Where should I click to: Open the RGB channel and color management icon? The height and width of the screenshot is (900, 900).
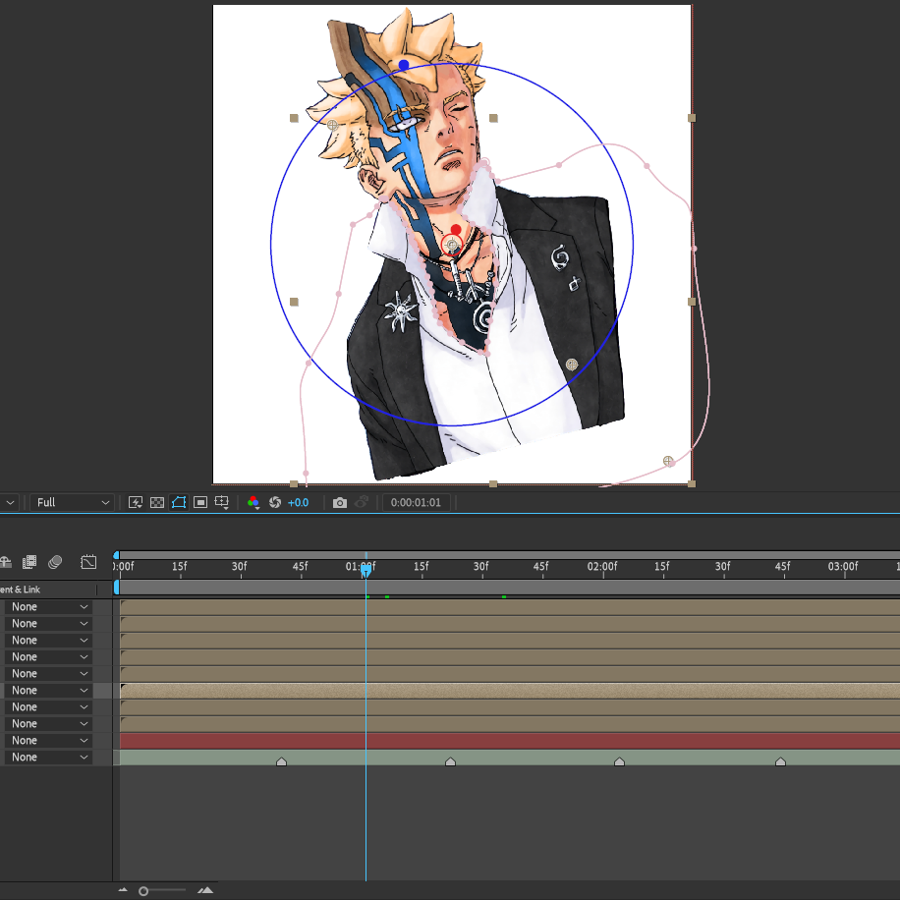[x=253, y=503]
